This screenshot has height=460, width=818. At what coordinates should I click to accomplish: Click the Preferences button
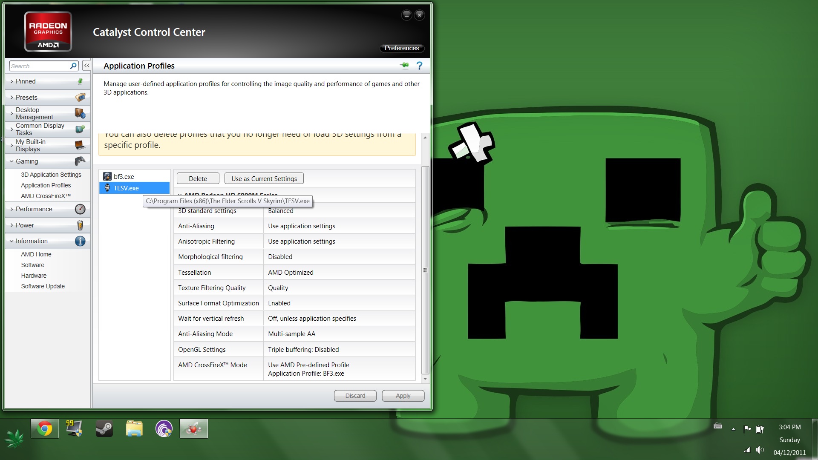(x=402, y=48)
